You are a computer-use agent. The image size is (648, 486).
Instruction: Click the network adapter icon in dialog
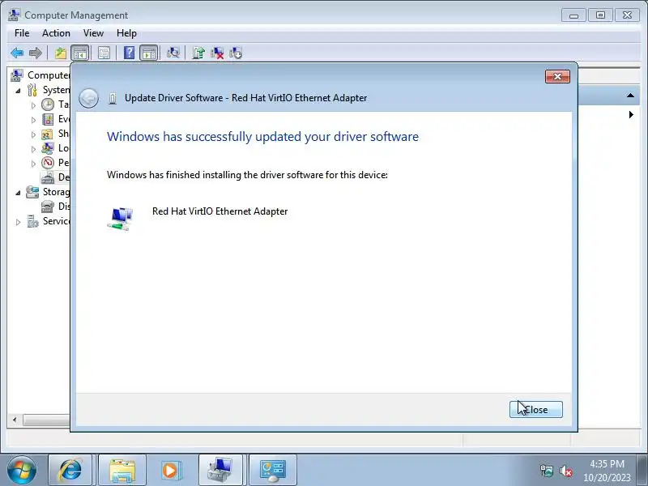[120, 219]
